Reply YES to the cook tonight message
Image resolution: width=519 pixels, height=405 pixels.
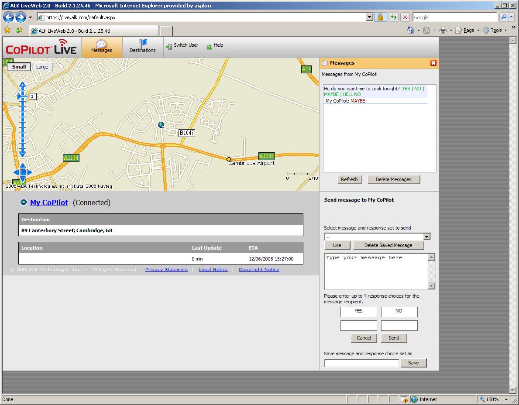(406, 89)
